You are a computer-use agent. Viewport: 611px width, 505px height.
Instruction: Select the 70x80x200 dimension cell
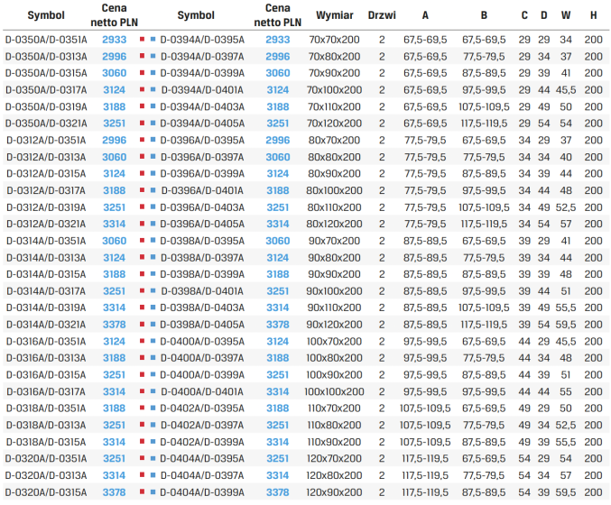(x=334, y=57)
